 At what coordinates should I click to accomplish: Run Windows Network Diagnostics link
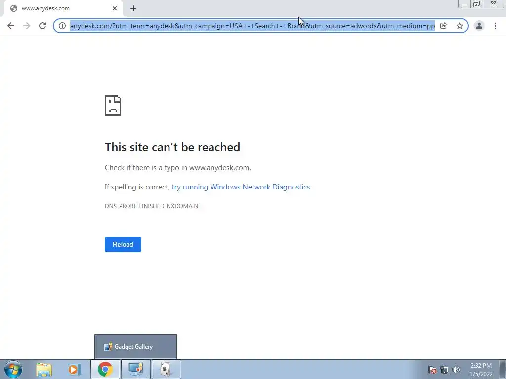241,187
